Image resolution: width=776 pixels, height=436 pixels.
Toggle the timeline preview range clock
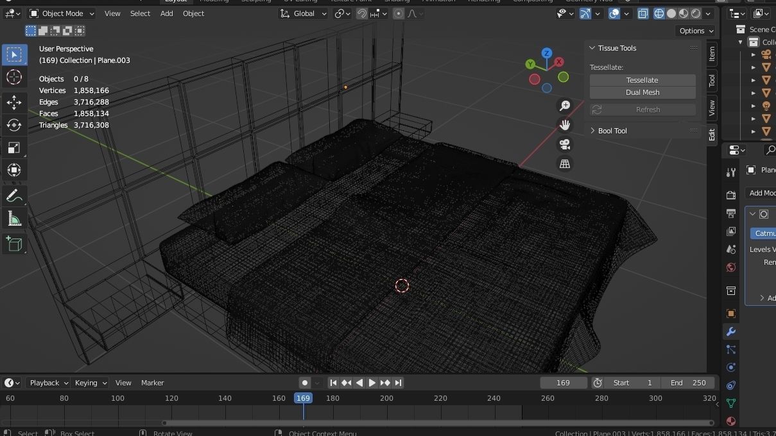click(598, 383)
